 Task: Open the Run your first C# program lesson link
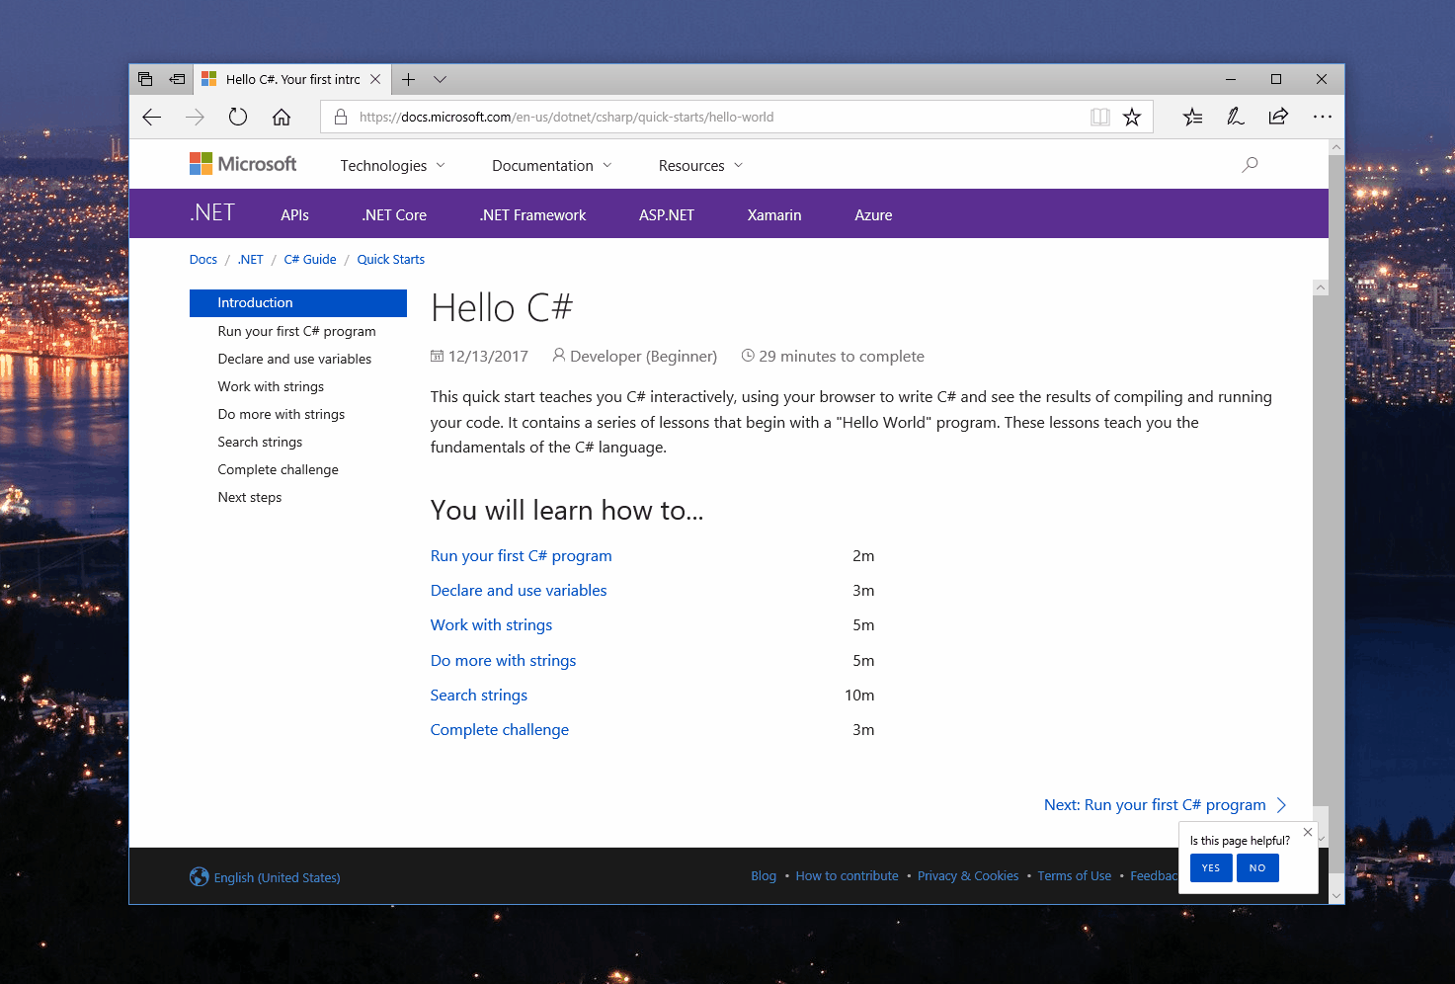(521, 556)
